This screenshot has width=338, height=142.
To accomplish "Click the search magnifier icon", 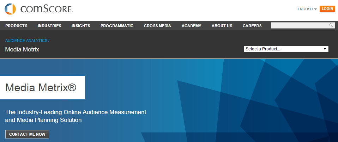I will [331, 25].
